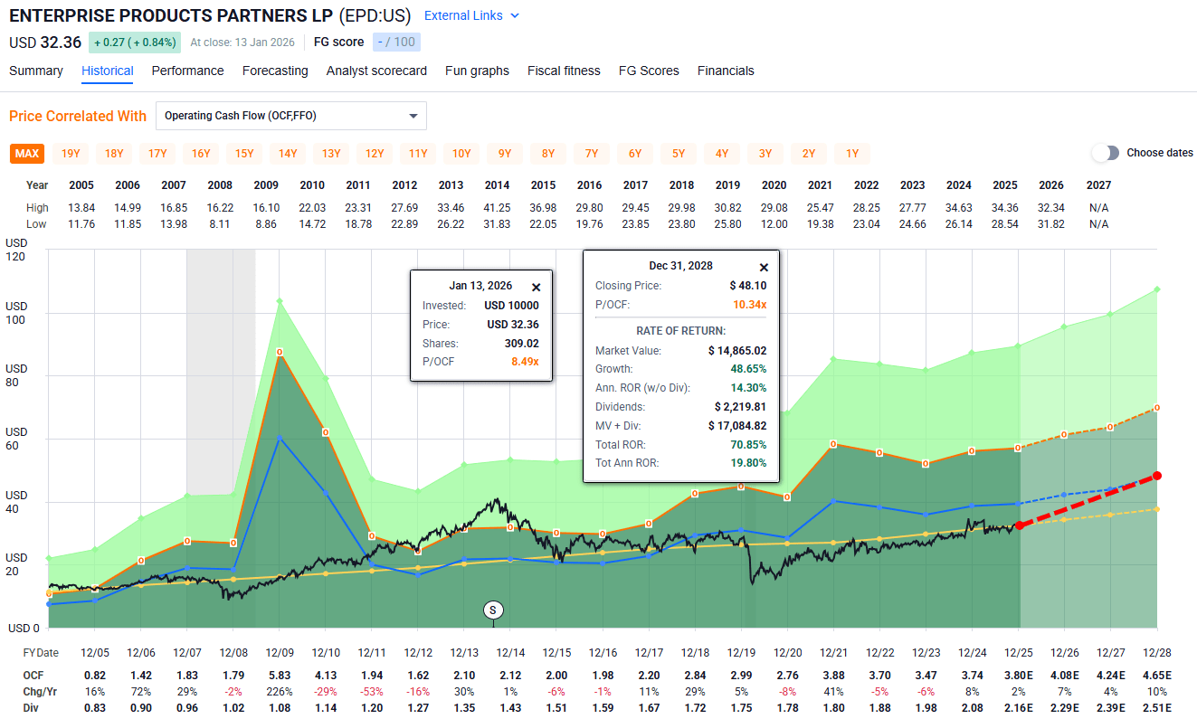Select the Fiscal fitness tab
Image resolution: width=1197 pixels, height=719 pixels.
coord(563,71)
